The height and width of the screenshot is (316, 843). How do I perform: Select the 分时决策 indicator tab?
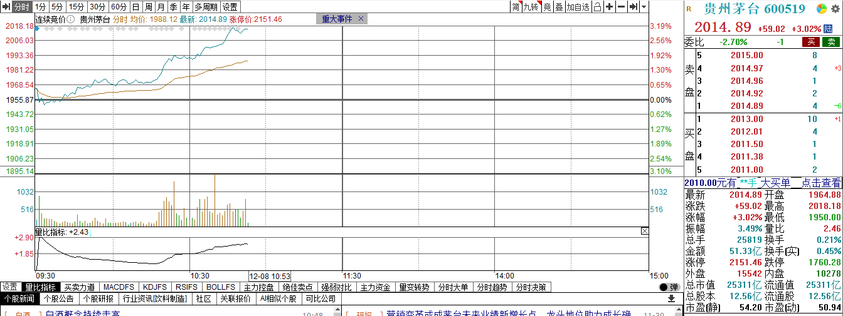[531, 287]
